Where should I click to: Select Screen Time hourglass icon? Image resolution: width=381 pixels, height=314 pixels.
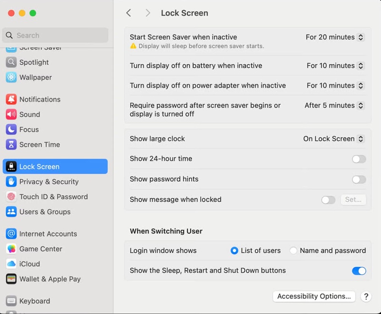11,144
